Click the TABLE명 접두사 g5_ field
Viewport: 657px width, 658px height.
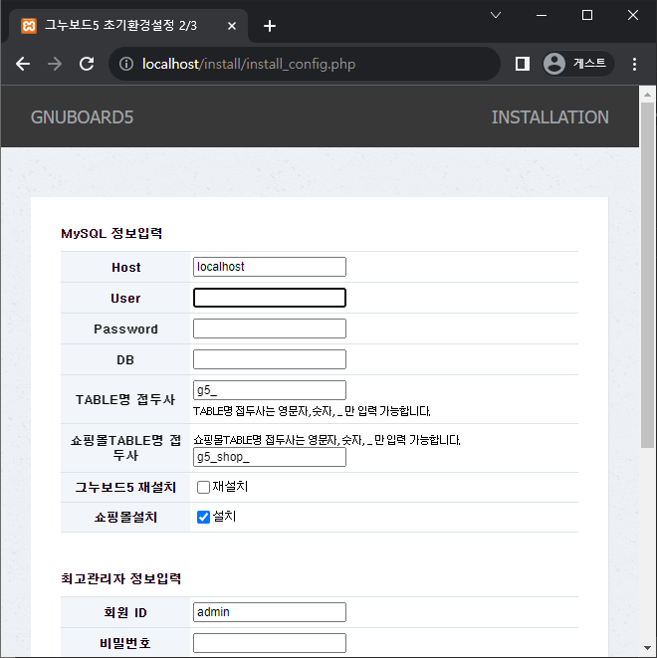pos(270,390)
